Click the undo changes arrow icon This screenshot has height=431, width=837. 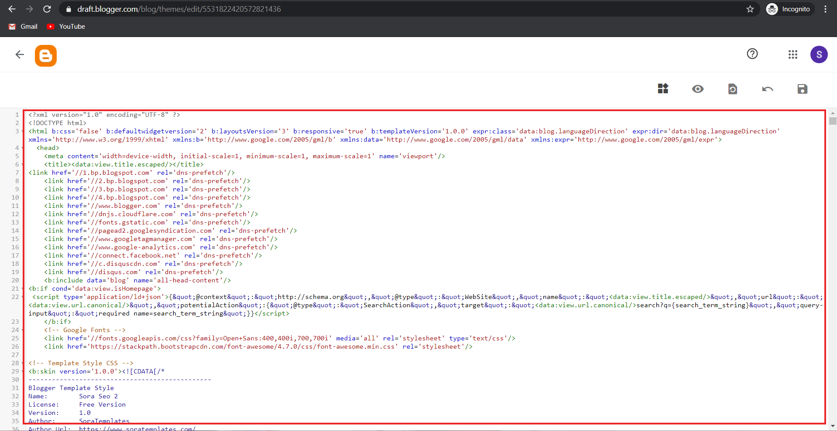point(768,89)
